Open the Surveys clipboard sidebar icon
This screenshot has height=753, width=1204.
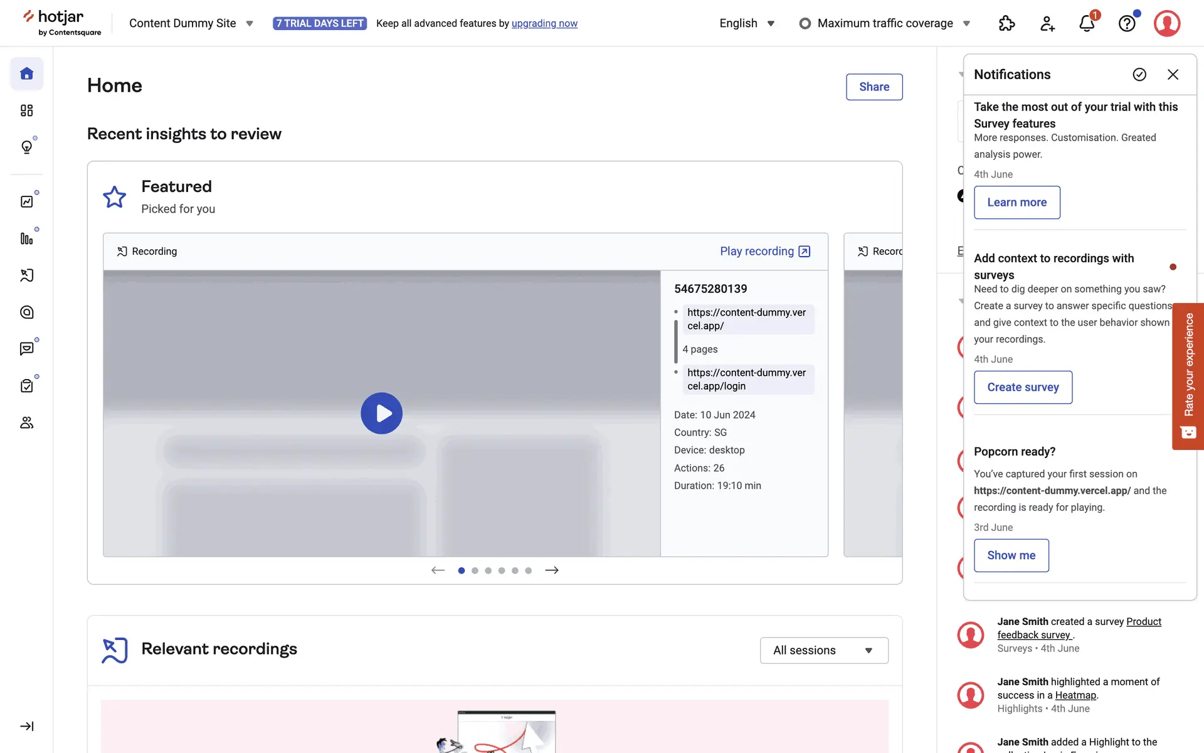point(26,386)
